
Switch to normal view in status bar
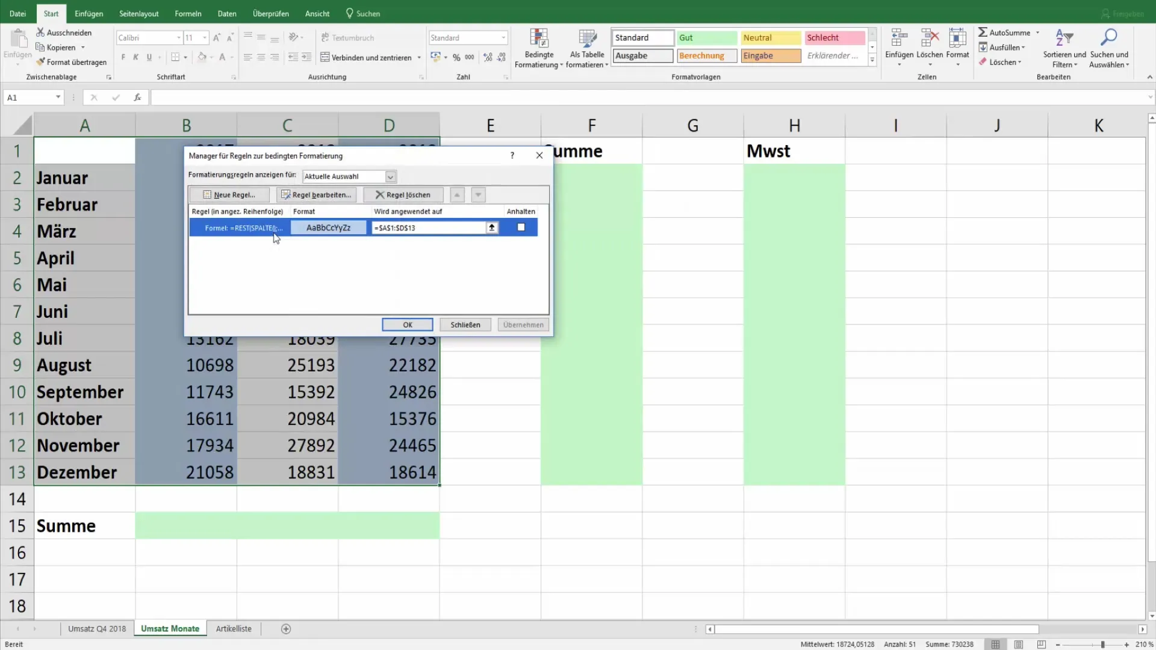(x=996, y=645)
